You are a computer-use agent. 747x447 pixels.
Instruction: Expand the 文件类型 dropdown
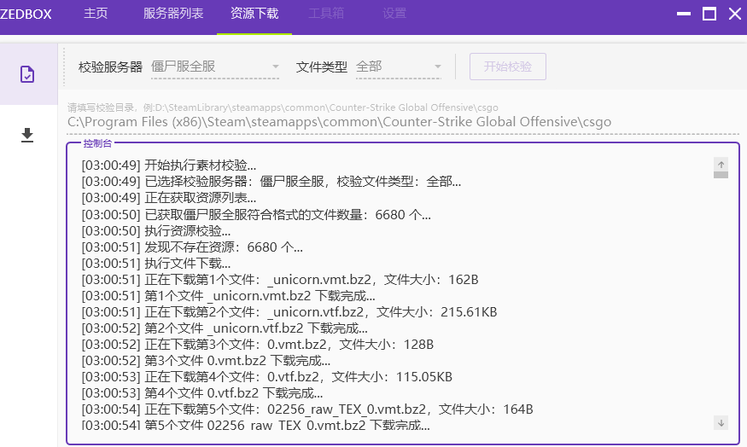tap(399, 67)
